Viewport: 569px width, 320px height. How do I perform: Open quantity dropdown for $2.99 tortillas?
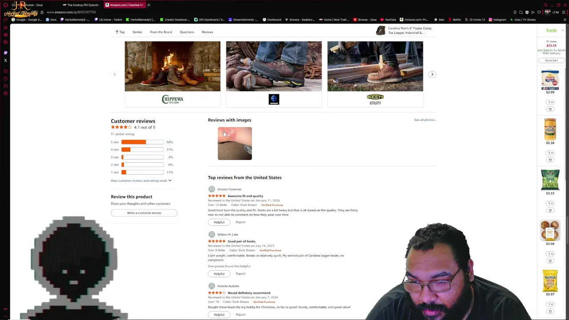[x=550, y=102]
